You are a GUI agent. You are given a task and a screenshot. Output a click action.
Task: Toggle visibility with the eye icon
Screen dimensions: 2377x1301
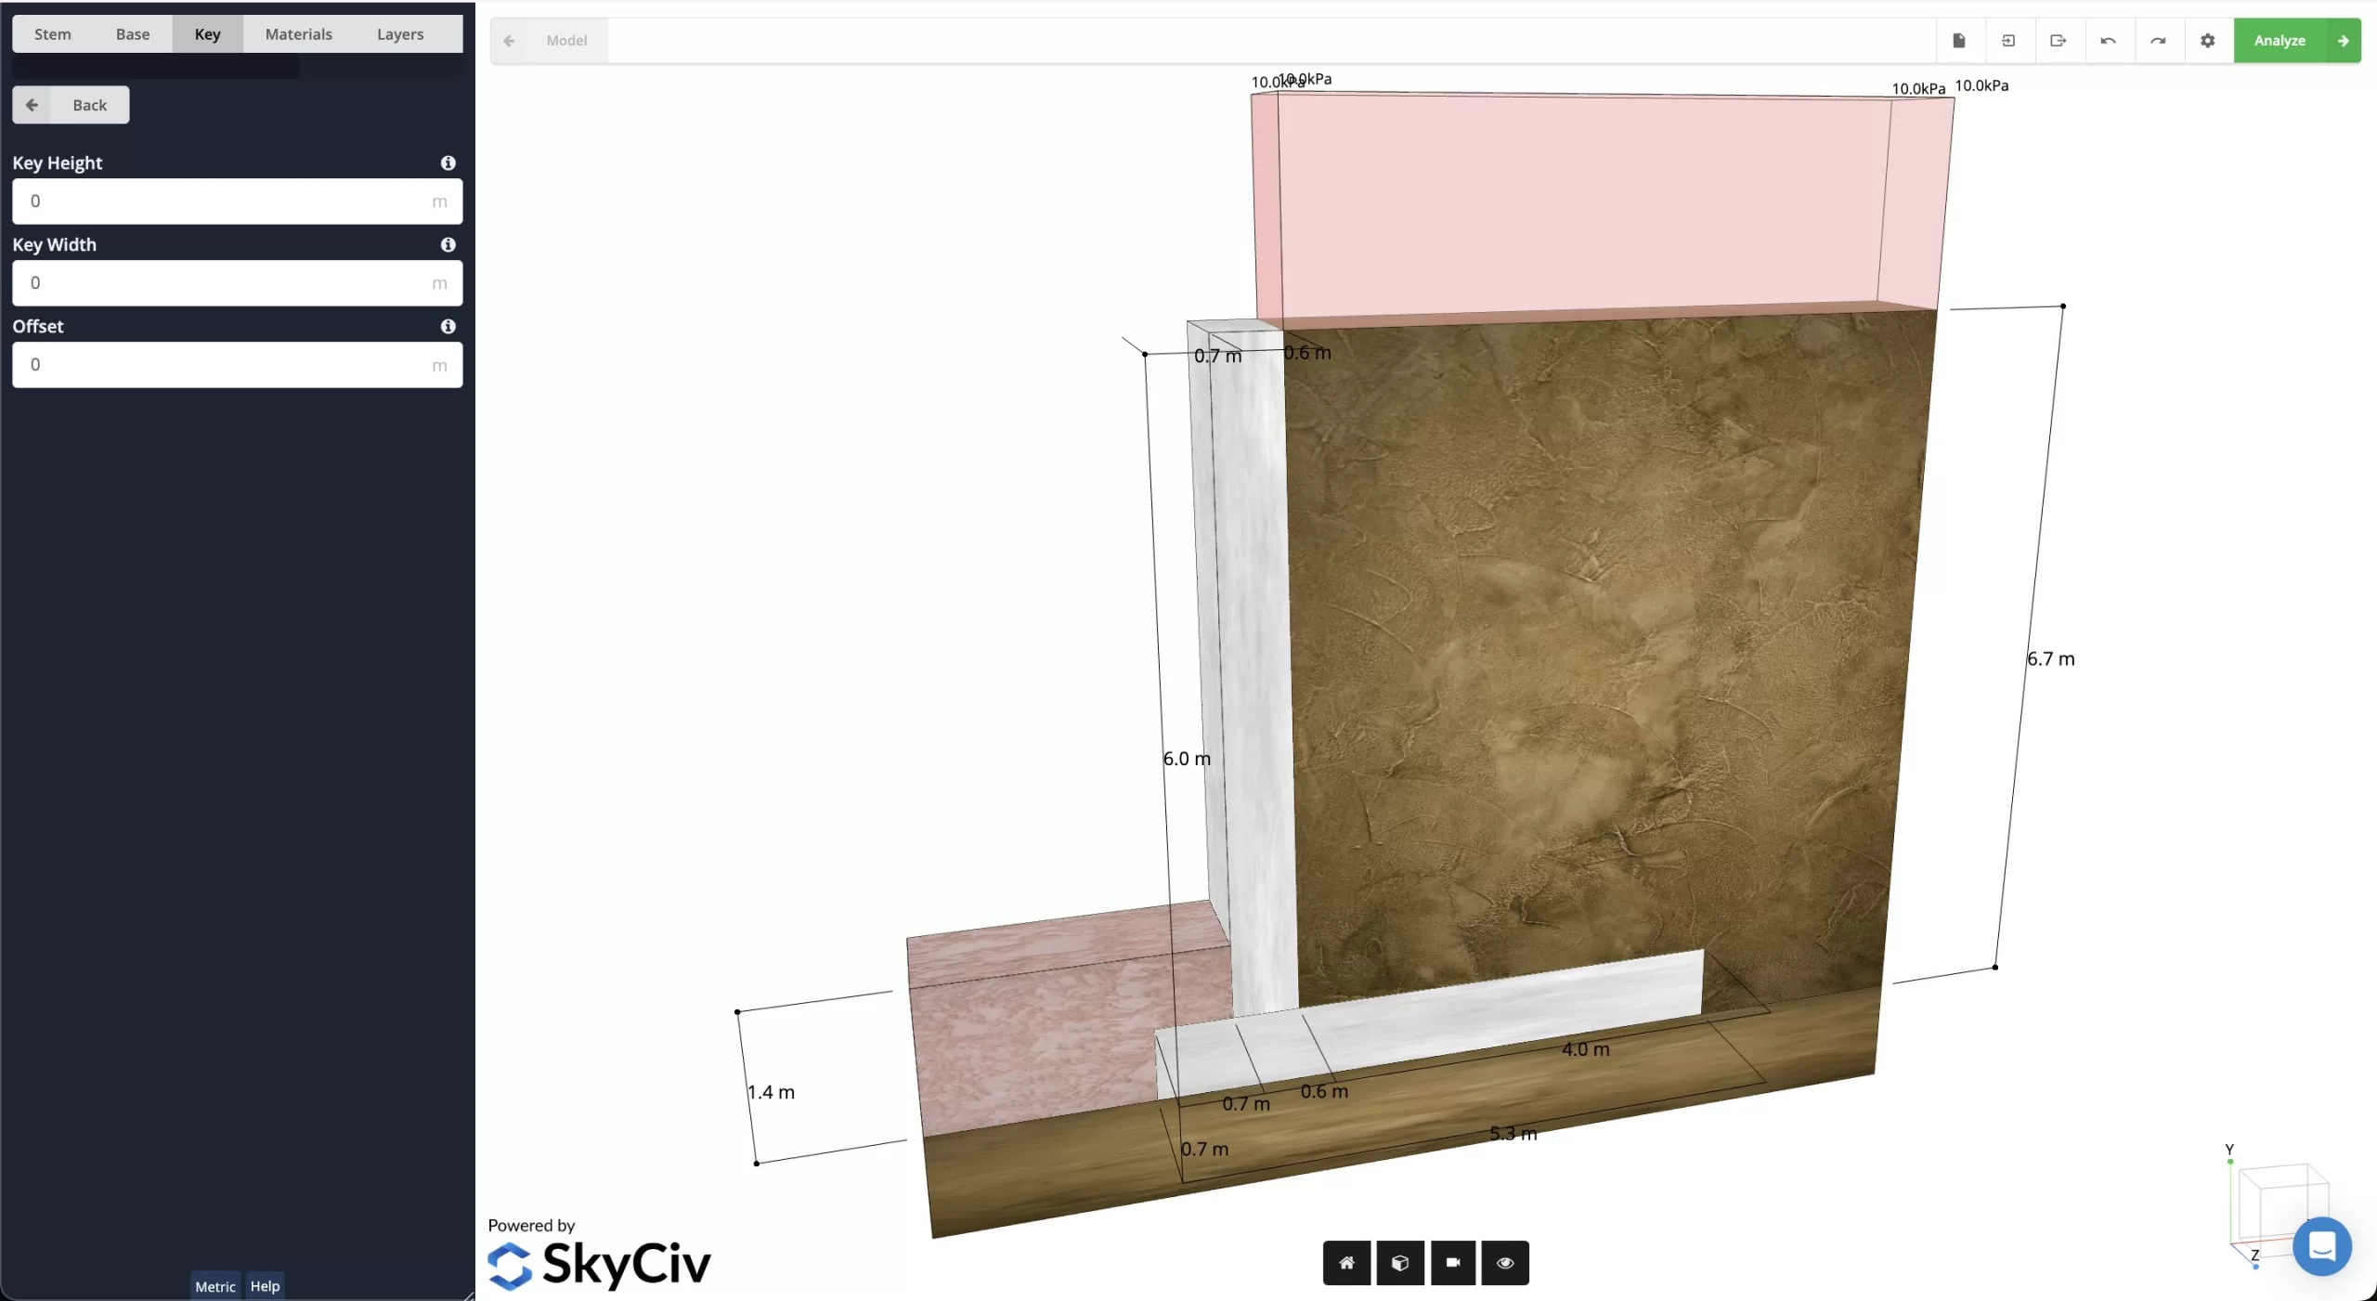(1505, 1263)
